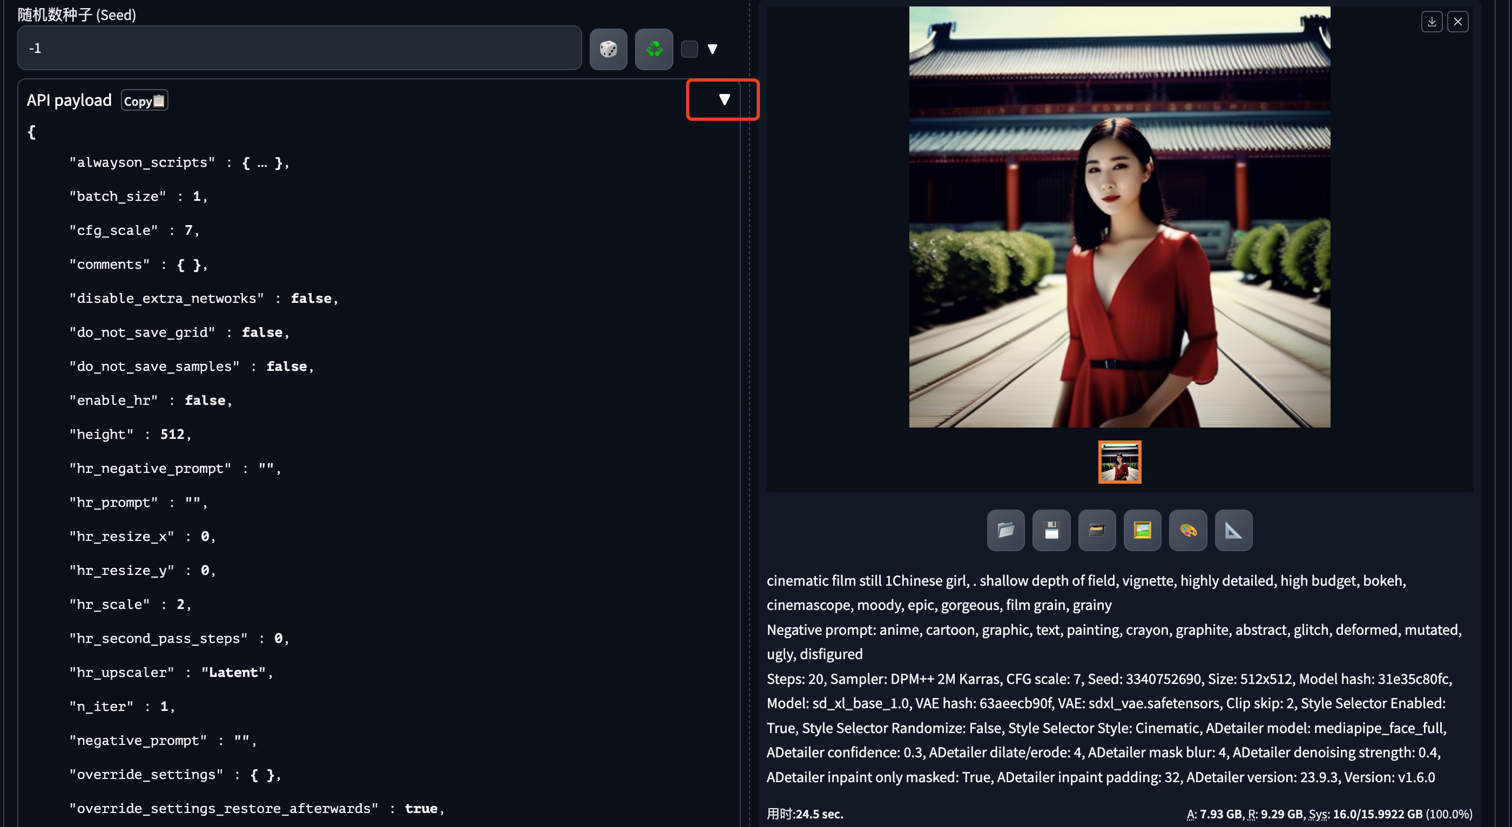Click the "cfg_scale" : 7 line

134,230
